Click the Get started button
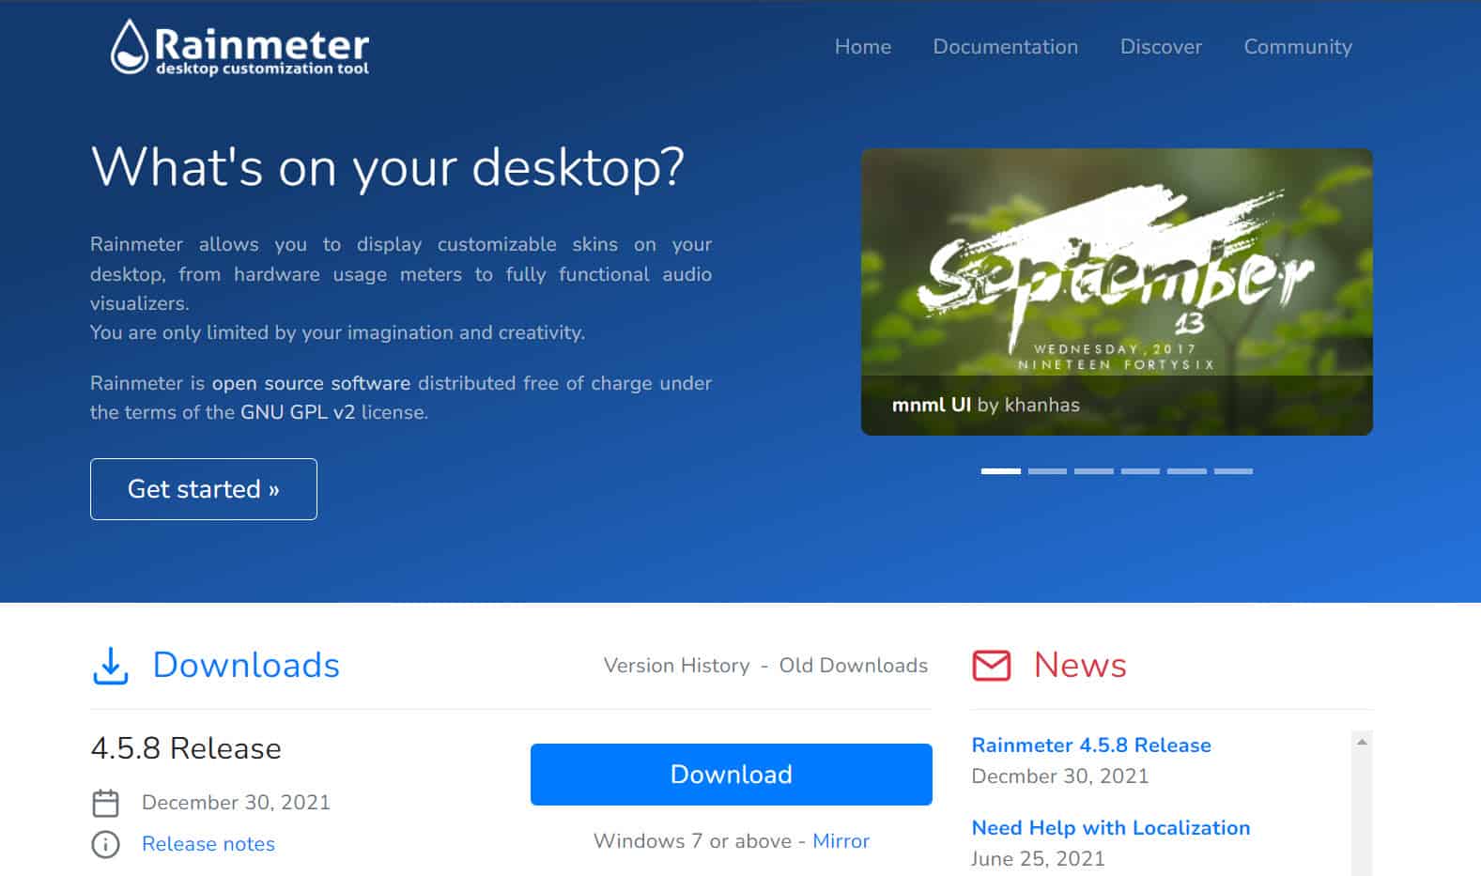The image size is (1481, 876). [x=204, y=489]
